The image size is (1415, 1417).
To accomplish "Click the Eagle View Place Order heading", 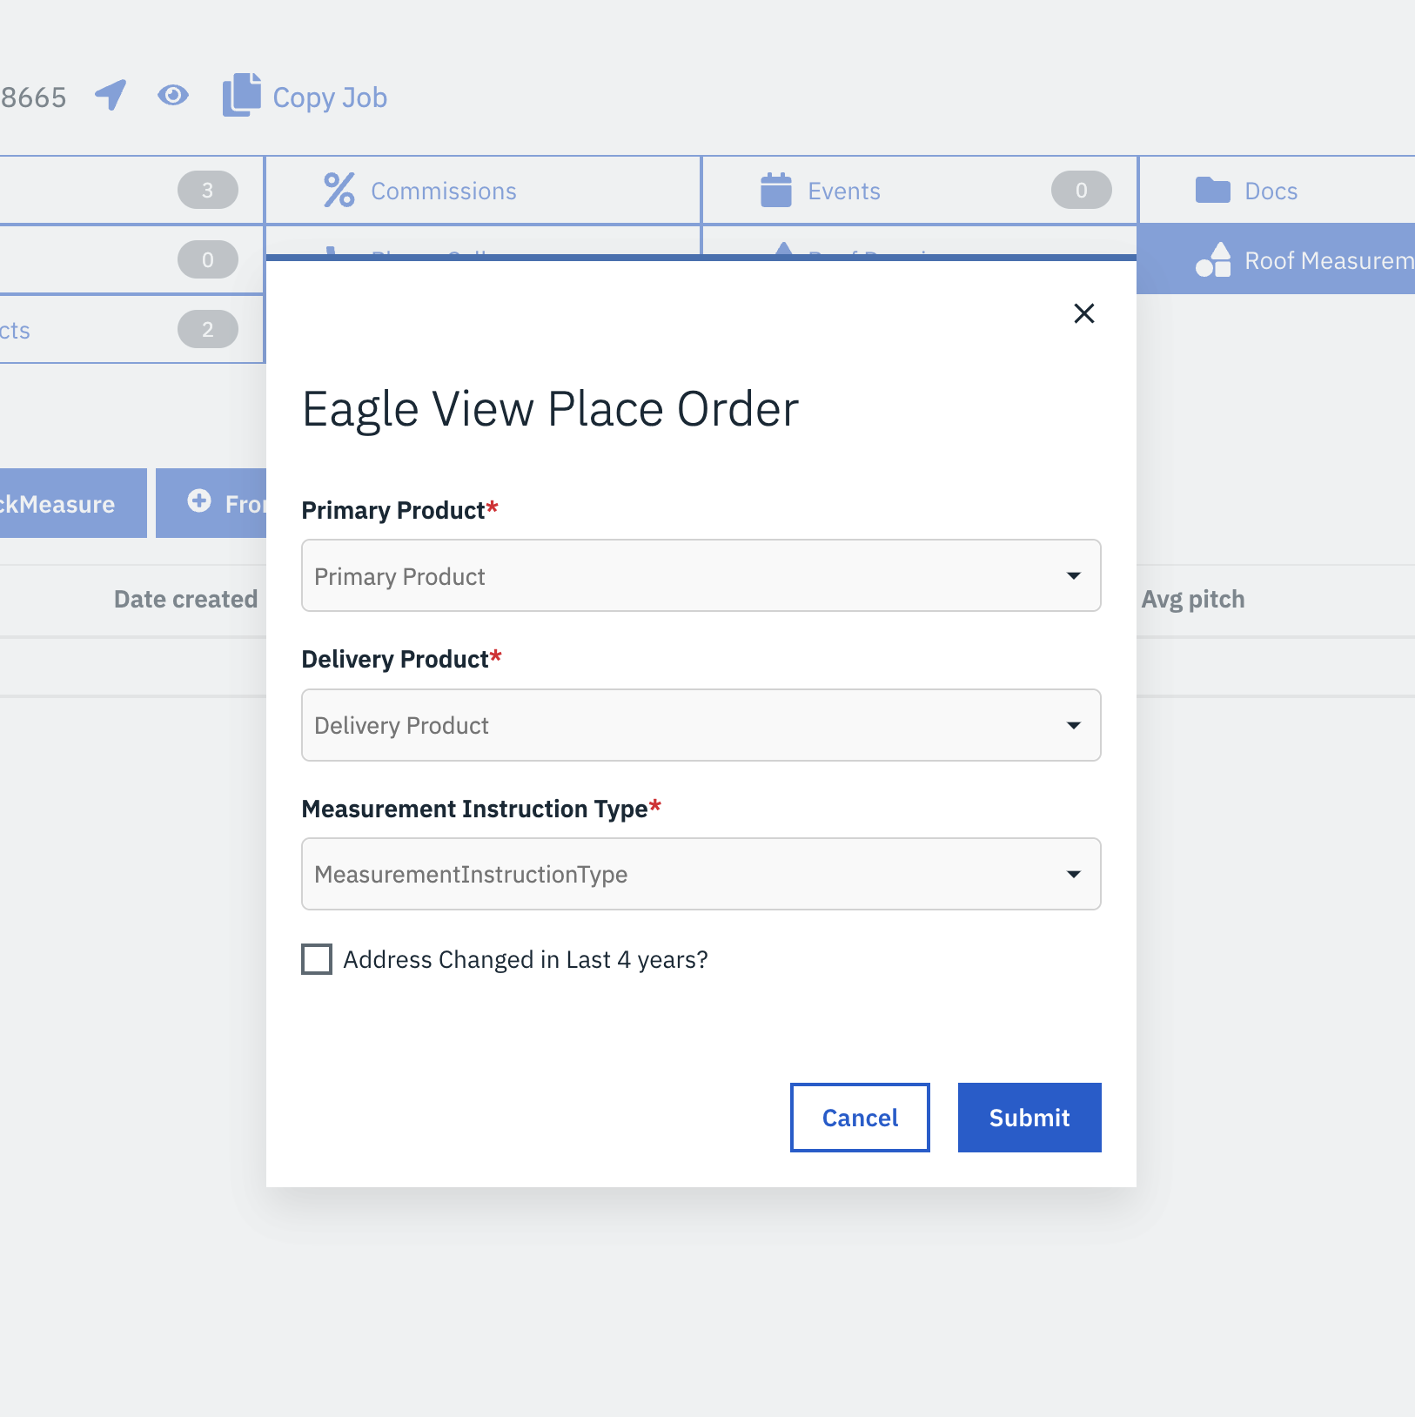I will (550, 408).
